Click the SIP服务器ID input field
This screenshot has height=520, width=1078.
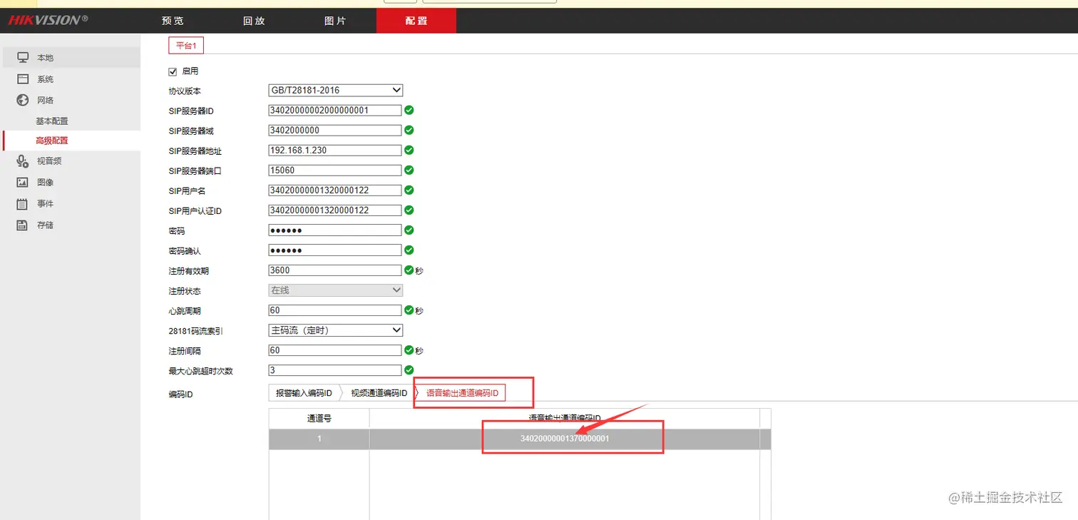pyautogui.click(x=335, y=111)
